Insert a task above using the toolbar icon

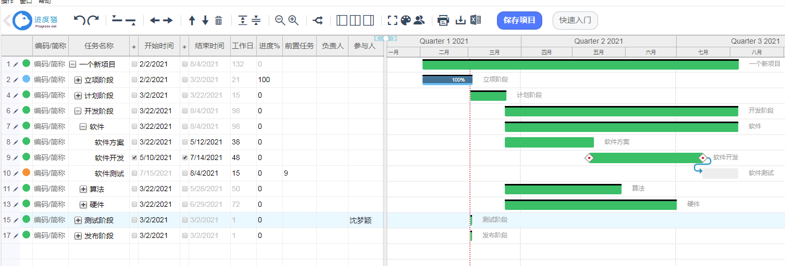coord(117,20)
